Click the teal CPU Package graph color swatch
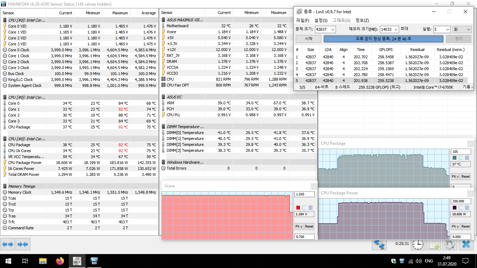 (x=454, y=158)
